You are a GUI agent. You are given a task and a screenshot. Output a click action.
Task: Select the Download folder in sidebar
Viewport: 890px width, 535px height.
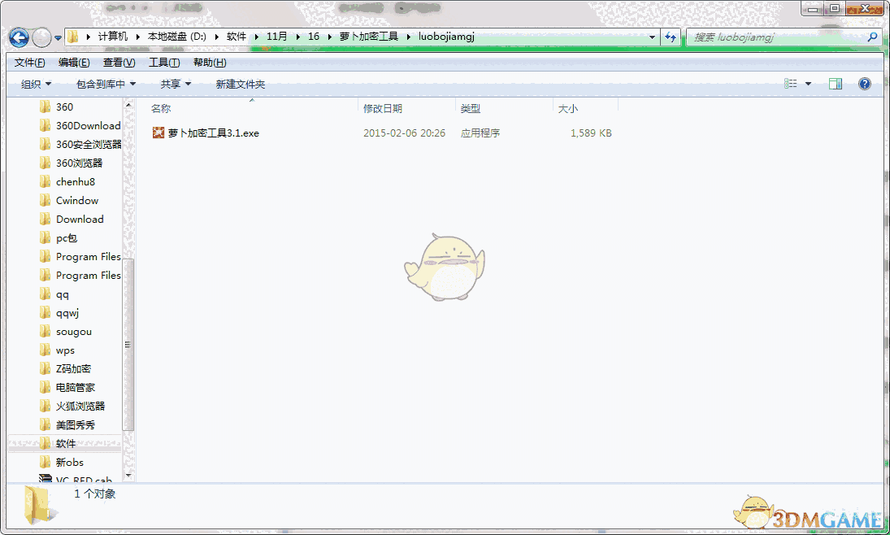(x=81, y=219)
